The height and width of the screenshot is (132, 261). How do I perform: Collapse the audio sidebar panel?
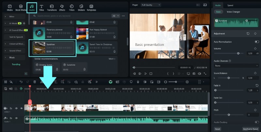(26, 73)
